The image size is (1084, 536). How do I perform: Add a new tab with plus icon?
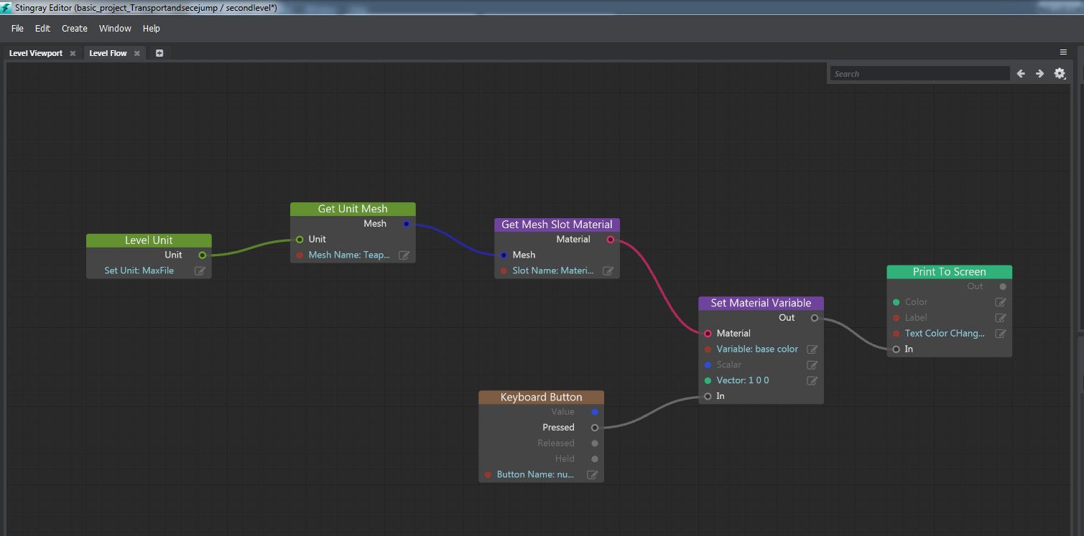159,53
